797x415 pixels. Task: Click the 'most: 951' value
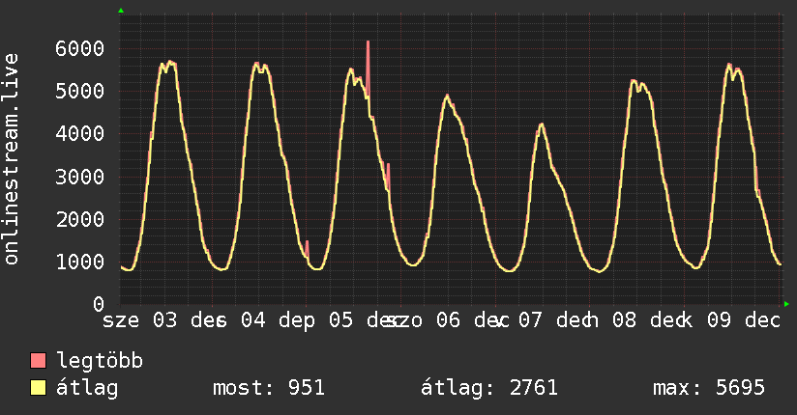268,388
